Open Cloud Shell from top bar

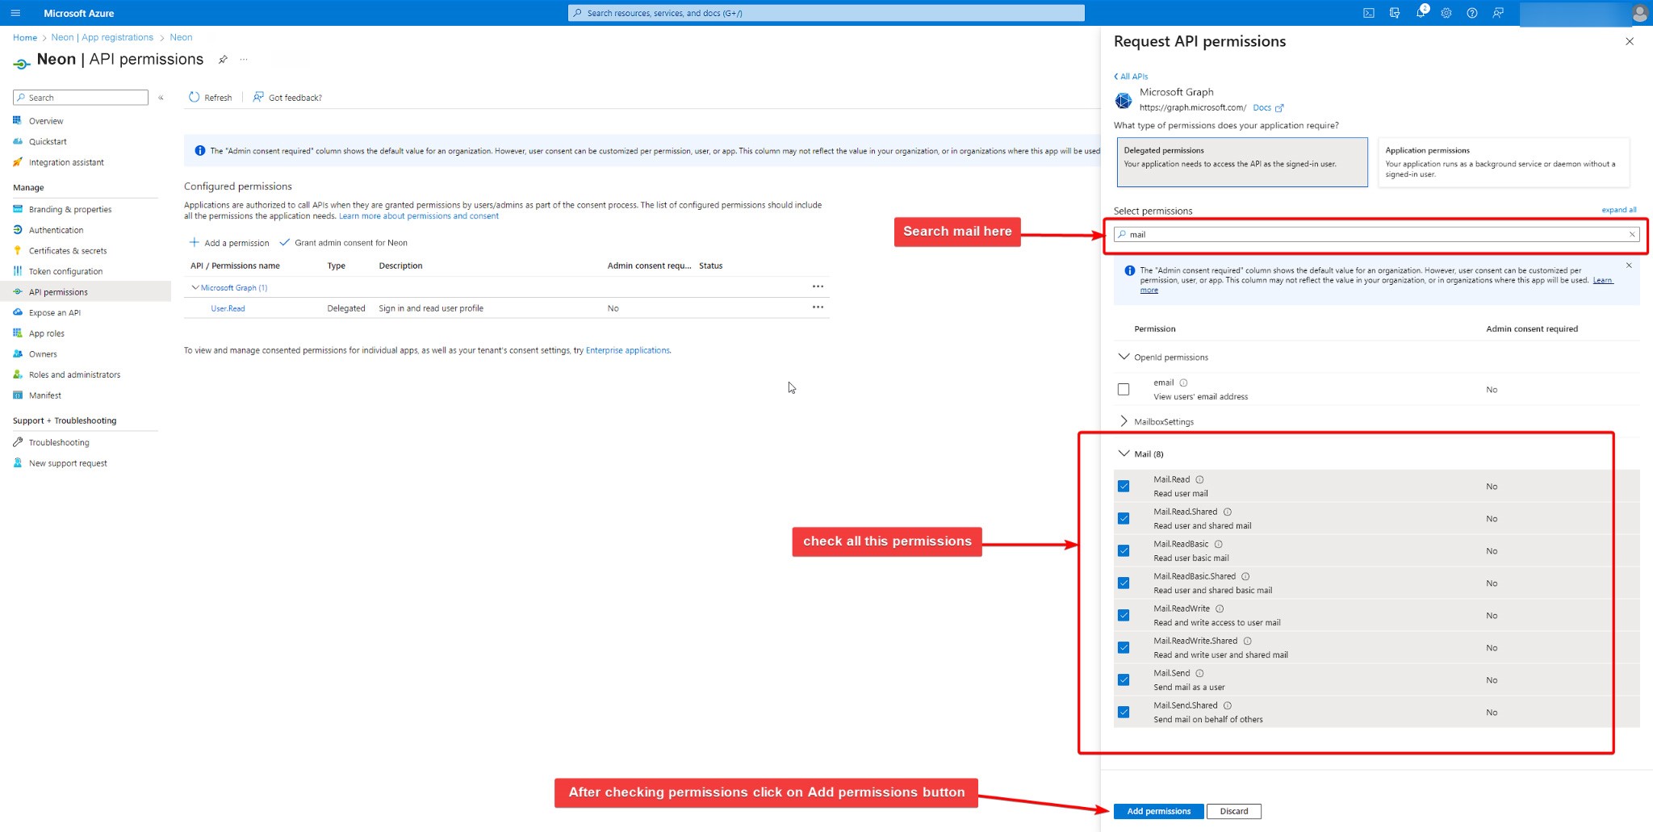click(x=1369, y=13)
